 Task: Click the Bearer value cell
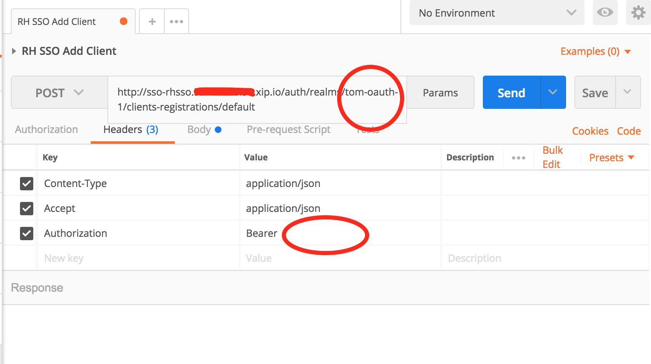point(340,233)
